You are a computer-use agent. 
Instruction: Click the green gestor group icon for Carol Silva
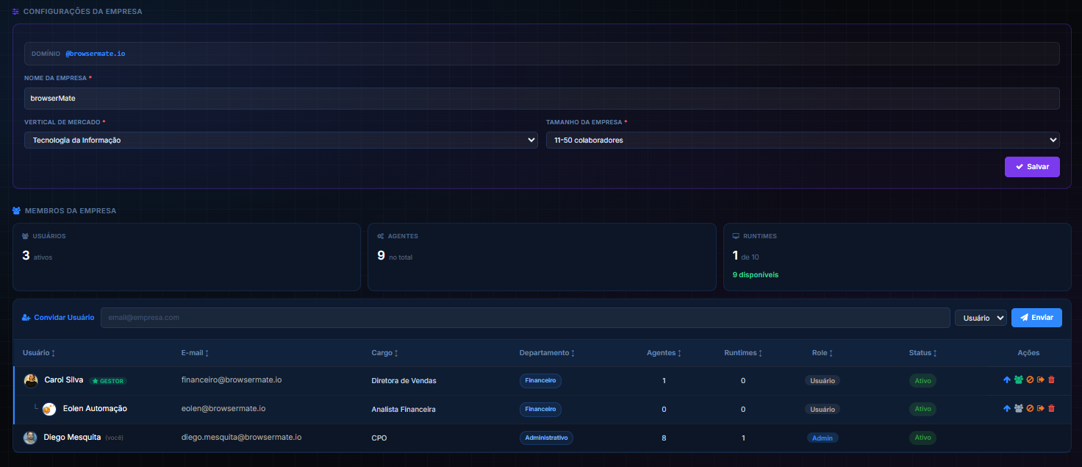1019,379
